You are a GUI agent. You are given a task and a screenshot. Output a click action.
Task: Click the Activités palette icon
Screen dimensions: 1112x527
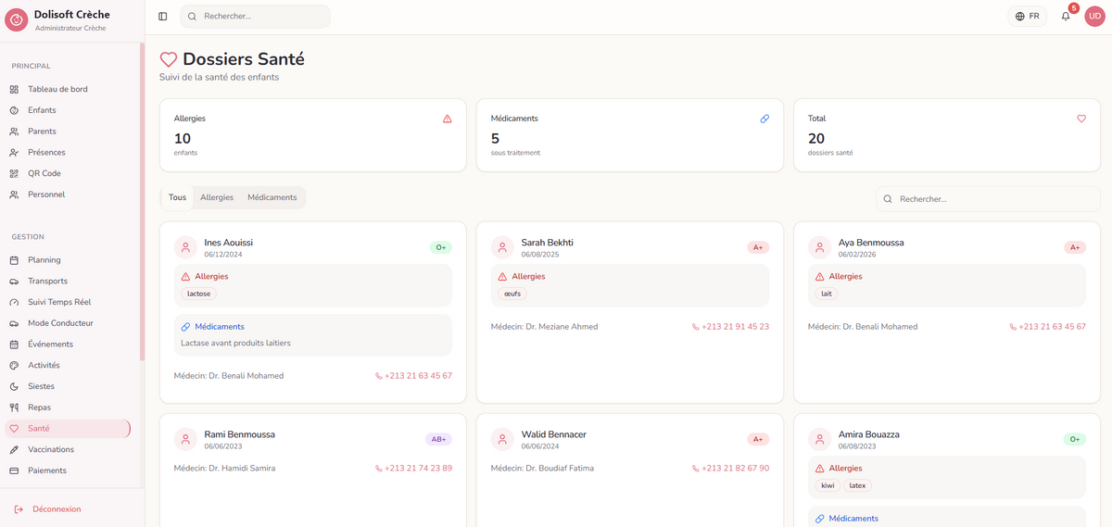[x=14, y=365]
